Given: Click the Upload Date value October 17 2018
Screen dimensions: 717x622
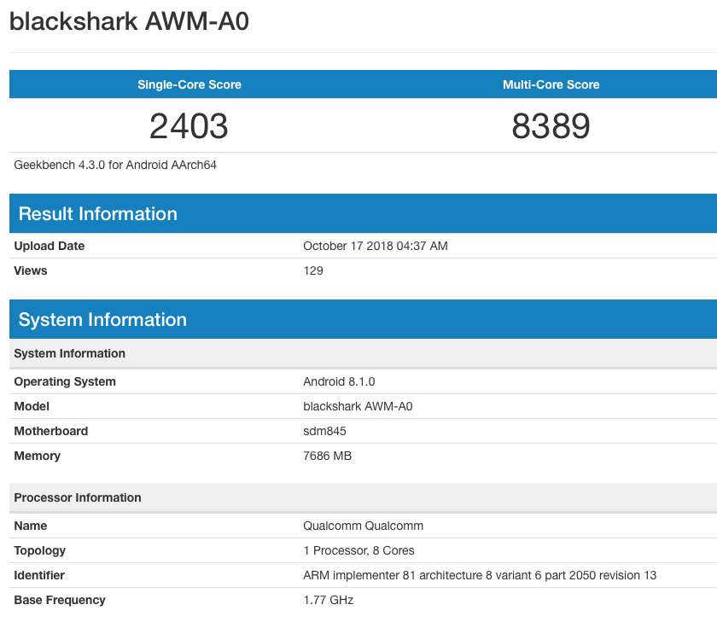Looking at the screenshot, I should point(375,246).
